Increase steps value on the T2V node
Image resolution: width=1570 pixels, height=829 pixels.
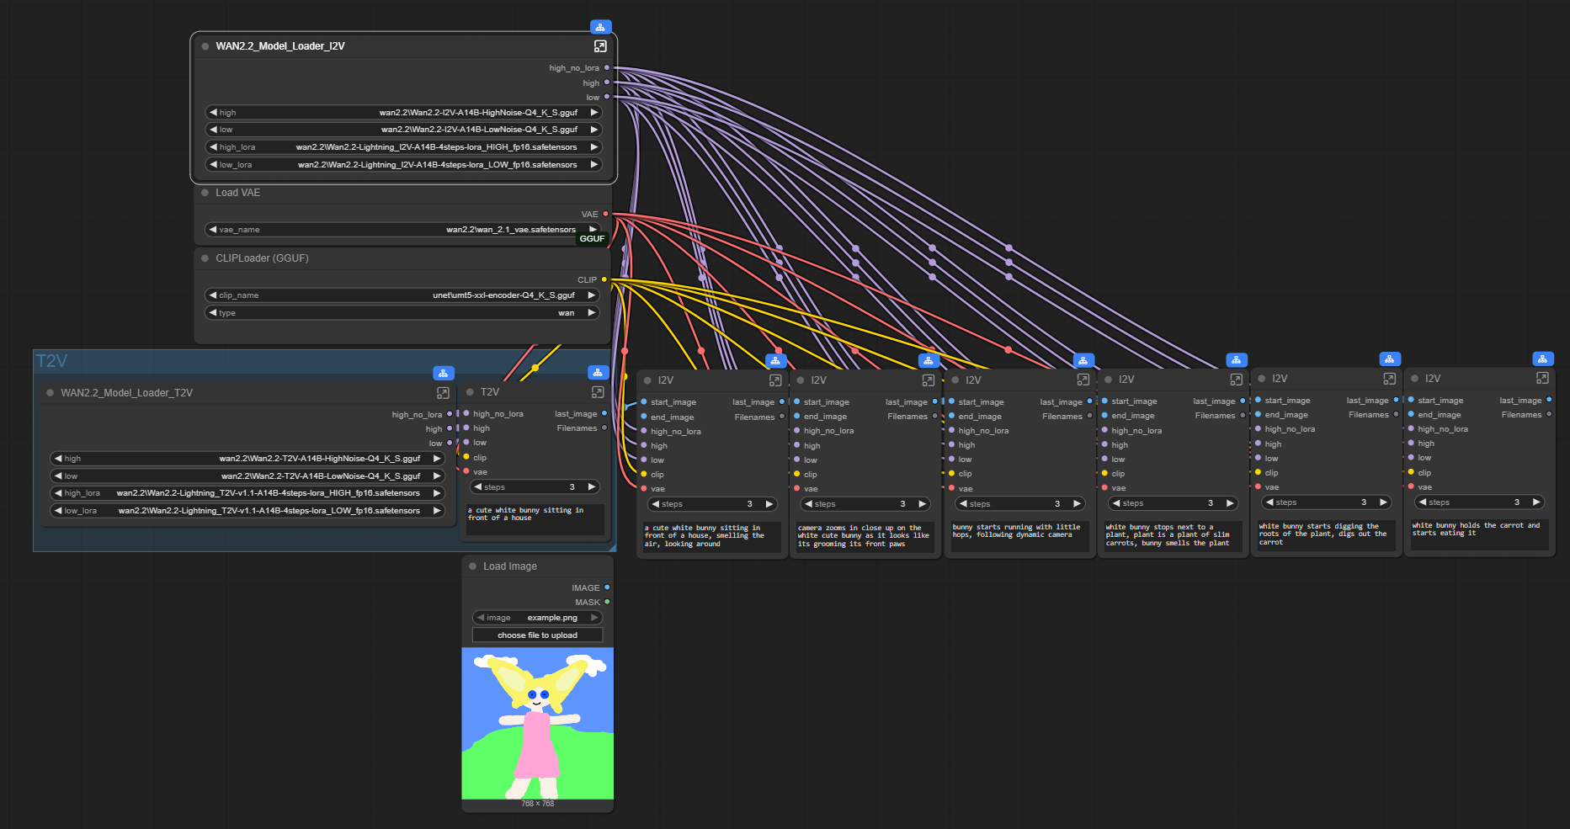[x=593, y=487]
